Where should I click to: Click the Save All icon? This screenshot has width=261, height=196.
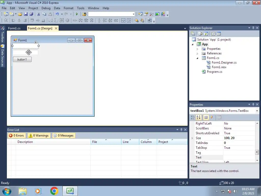point(31,14)
